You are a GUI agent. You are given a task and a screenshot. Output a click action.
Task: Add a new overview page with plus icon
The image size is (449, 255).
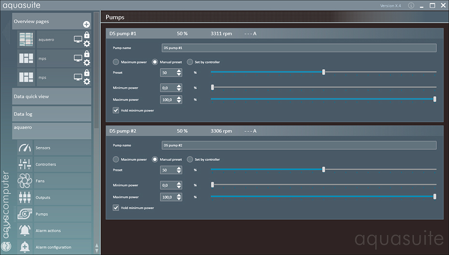pos(86,24)
